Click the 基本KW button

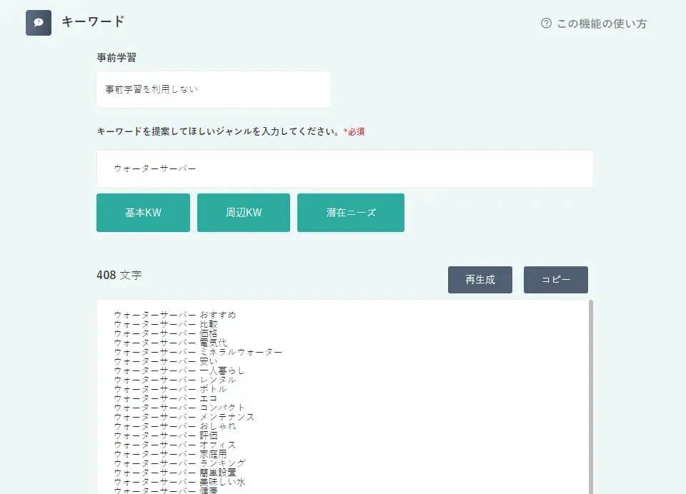(143, 213)
